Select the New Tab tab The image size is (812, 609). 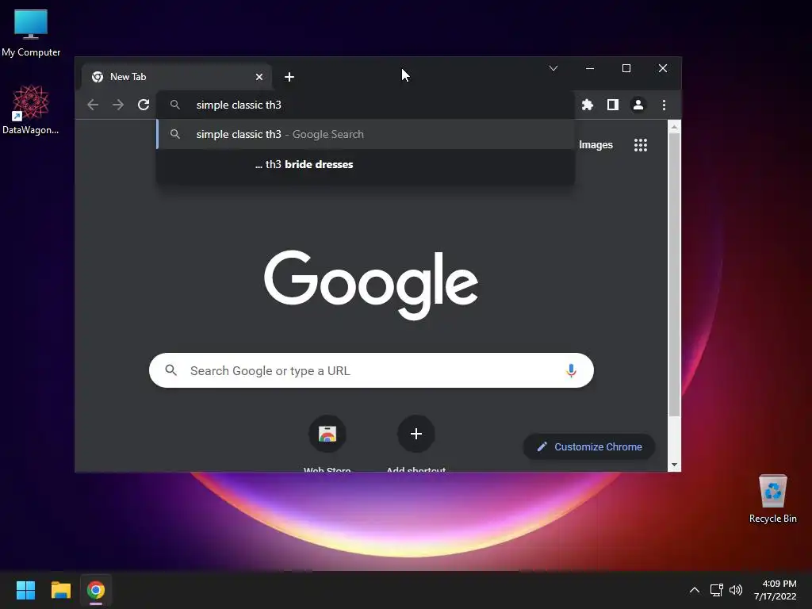[176, 77]
